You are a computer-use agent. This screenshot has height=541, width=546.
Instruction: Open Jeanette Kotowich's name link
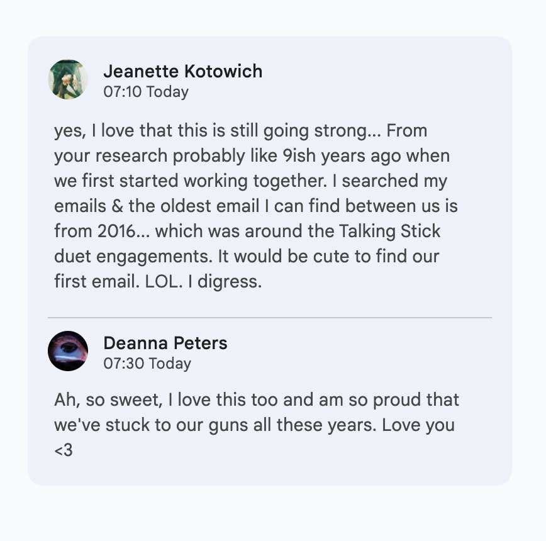183,71
